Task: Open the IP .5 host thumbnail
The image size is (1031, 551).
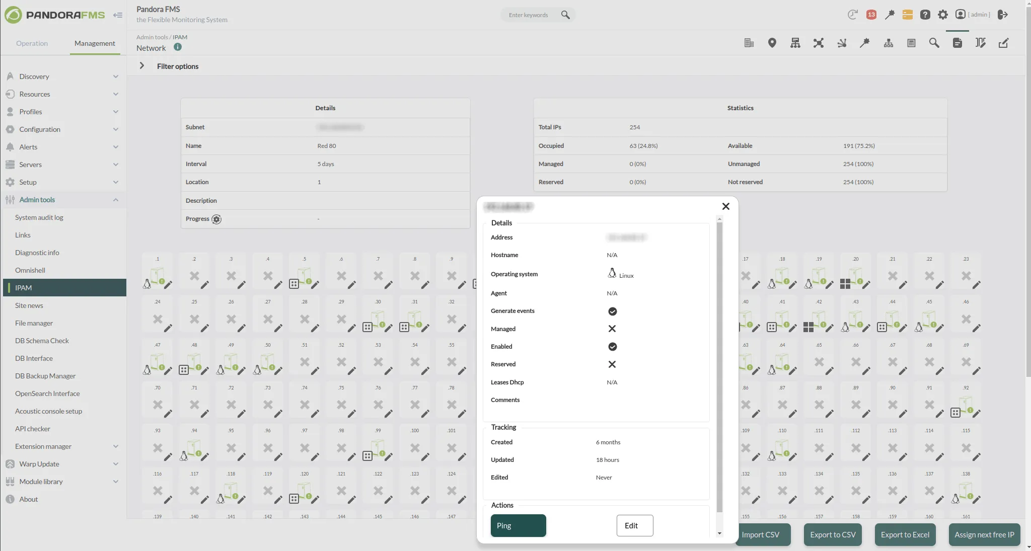Action: (x=304, y=276)
